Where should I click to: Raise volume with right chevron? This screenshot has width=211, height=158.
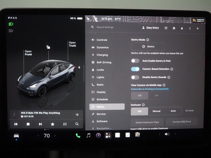(175, 134)
